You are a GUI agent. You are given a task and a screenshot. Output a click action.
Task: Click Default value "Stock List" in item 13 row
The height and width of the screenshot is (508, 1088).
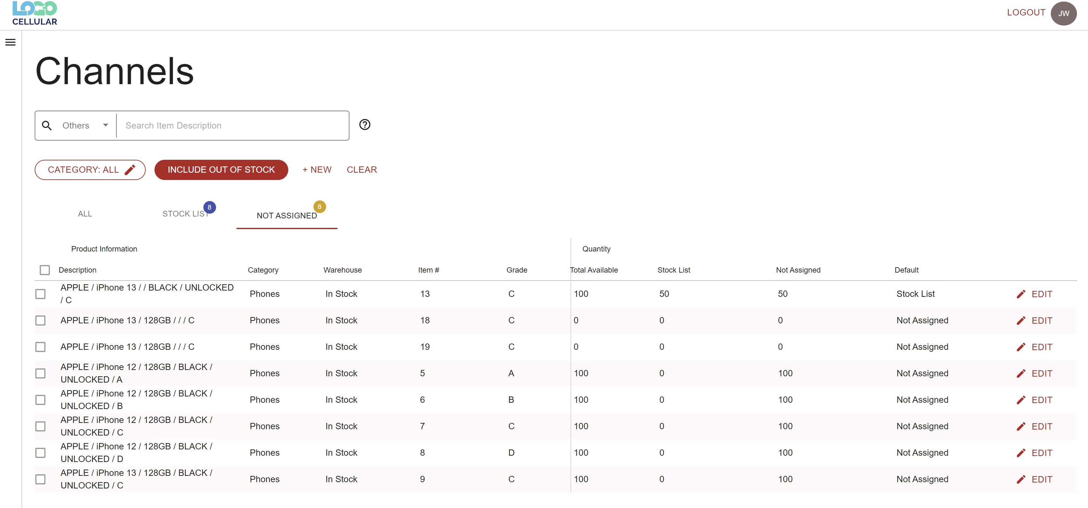tap(916, 294)
